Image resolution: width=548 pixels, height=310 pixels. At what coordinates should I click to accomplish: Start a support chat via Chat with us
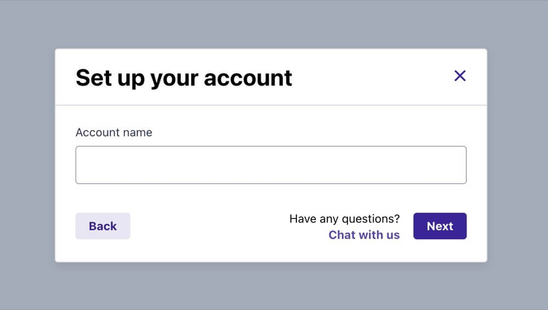(364, 235)
